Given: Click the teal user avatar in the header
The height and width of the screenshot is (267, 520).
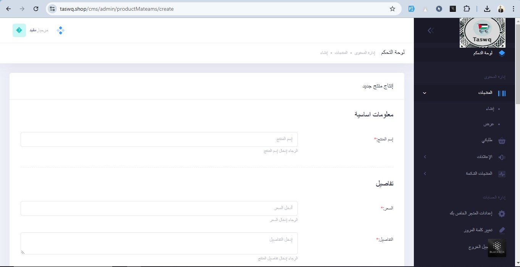Looking at the screenshot, I should (19, 31).
